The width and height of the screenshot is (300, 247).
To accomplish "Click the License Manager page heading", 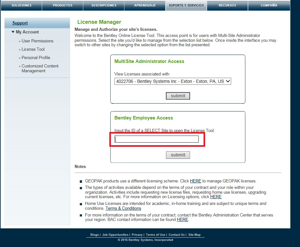I will (x=99, y=22).
